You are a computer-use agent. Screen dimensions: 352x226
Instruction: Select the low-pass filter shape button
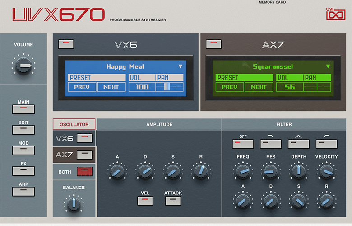271,144
